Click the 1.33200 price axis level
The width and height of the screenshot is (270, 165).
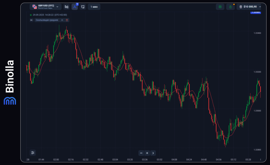pos(257,72)
